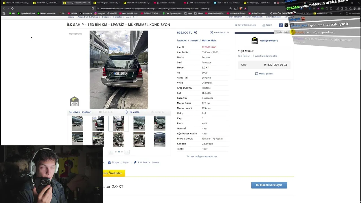Add listing via Favorilerime Ekle star
Screen dimensions: 361x203
(245, 25)
